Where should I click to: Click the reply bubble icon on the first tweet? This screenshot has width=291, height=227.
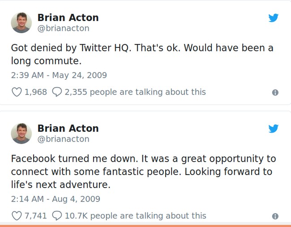pos(57,92)
